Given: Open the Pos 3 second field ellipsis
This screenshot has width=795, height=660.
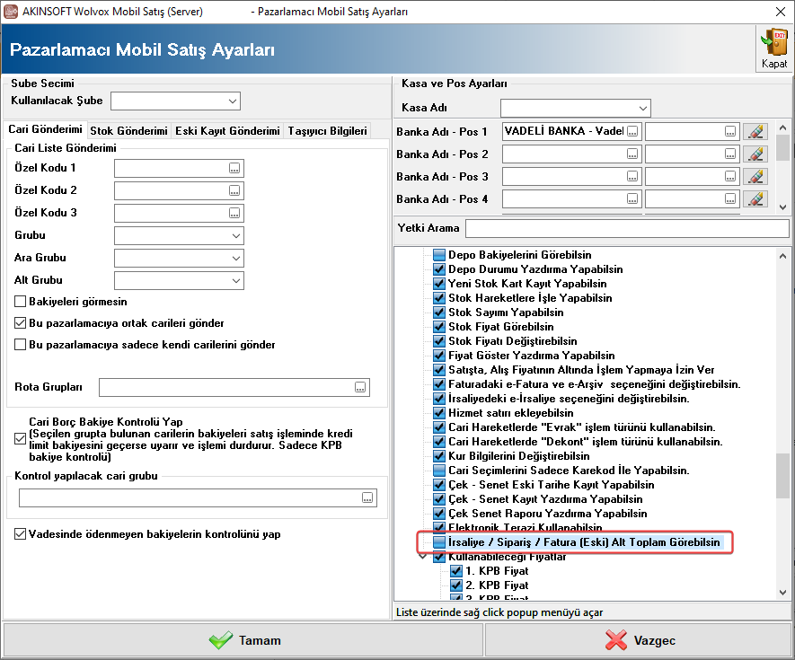Looking at the screenshot, I should point(730,176).
